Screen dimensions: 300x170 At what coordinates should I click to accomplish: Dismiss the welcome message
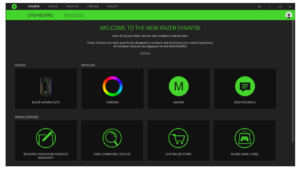[x=145, y=53]
